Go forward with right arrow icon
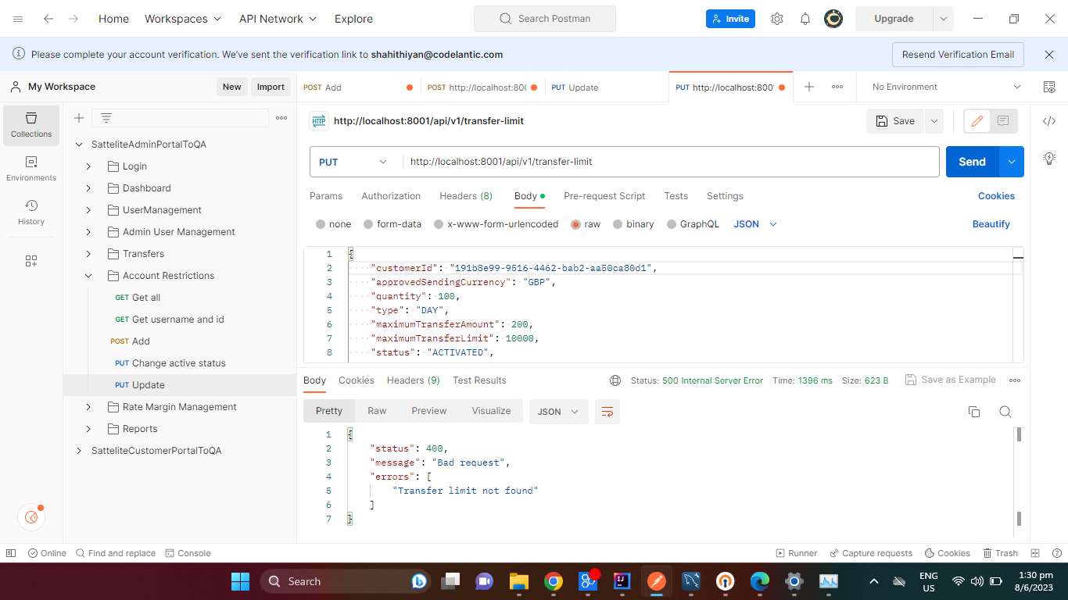The height and width of the screenshot is (600, 1068). coord(73,19)
